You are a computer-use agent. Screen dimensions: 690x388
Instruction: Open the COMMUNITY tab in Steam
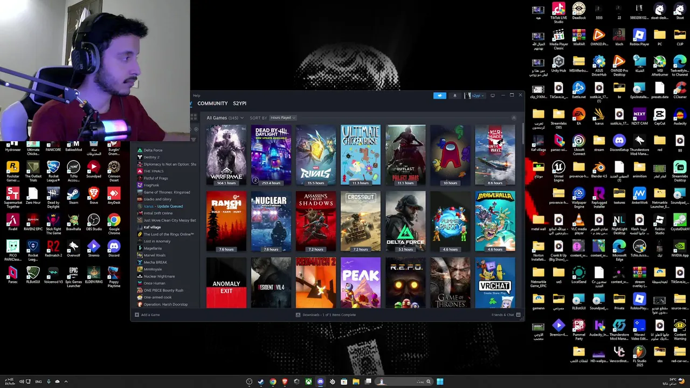(x=212, y=103)
